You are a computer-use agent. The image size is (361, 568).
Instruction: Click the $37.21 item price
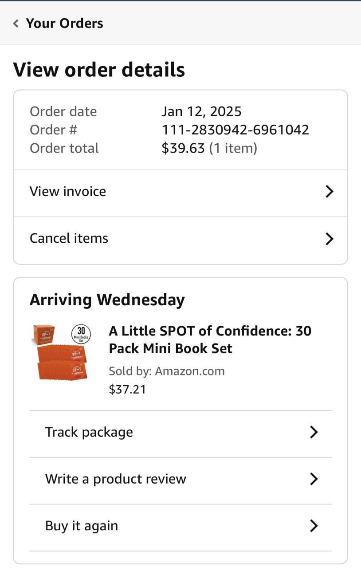[127, 390]
